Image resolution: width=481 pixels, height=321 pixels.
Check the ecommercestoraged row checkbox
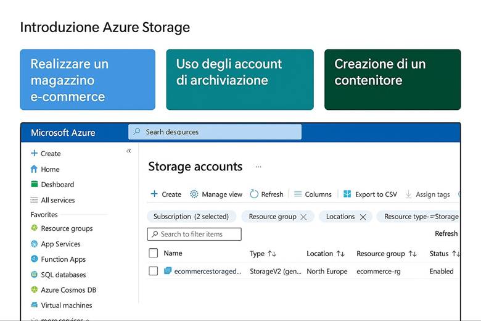[154, 271]
